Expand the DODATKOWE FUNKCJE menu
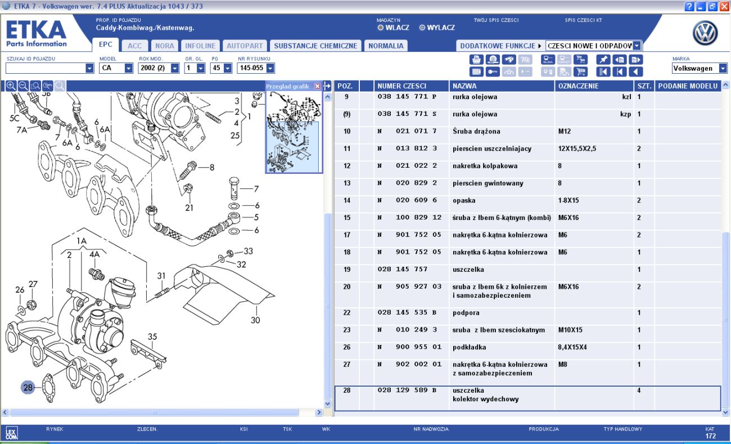 [500, 46]
